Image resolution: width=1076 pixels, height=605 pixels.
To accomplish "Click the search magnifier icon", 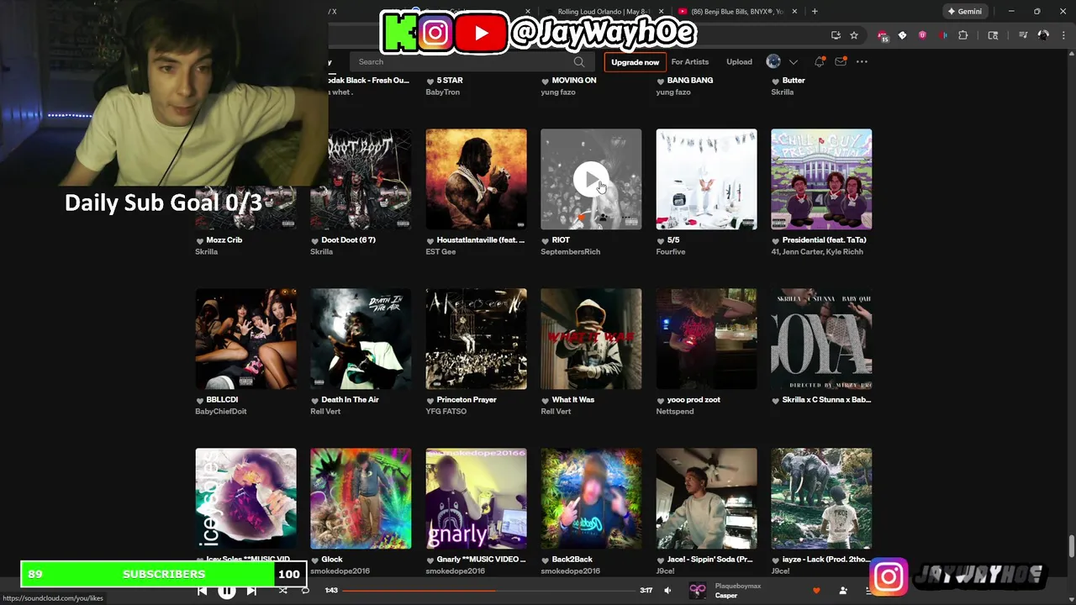I will point(578,61).
